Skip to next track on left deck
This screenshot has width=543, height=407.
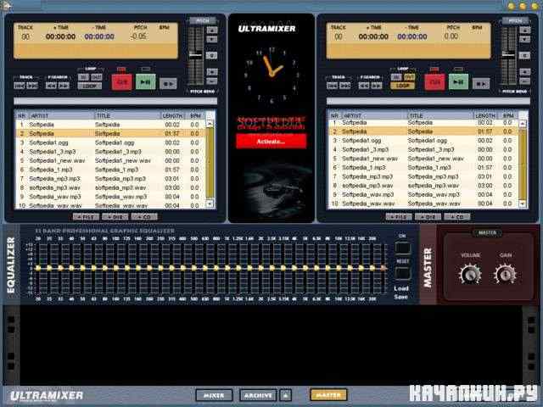32,86
